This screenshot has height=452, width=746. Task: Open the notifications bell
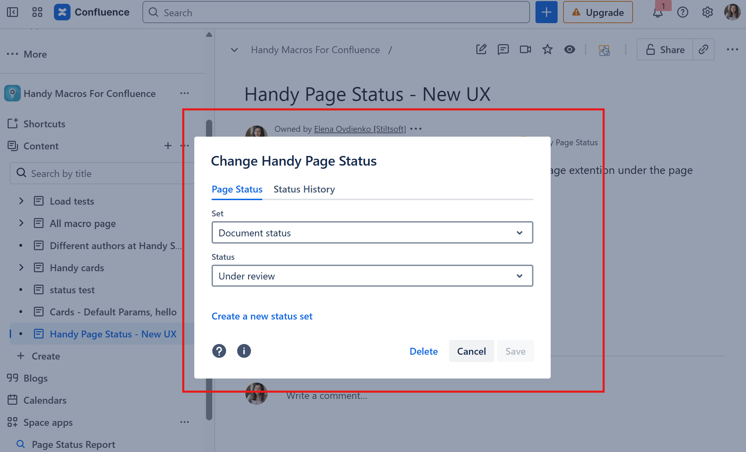[658, 13]
